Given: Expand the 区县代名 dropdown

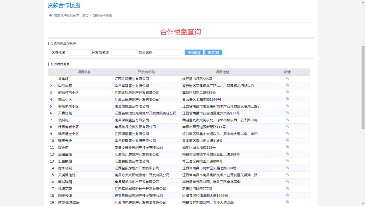Looking at the screenshot, I should click(x=79, y=53).
